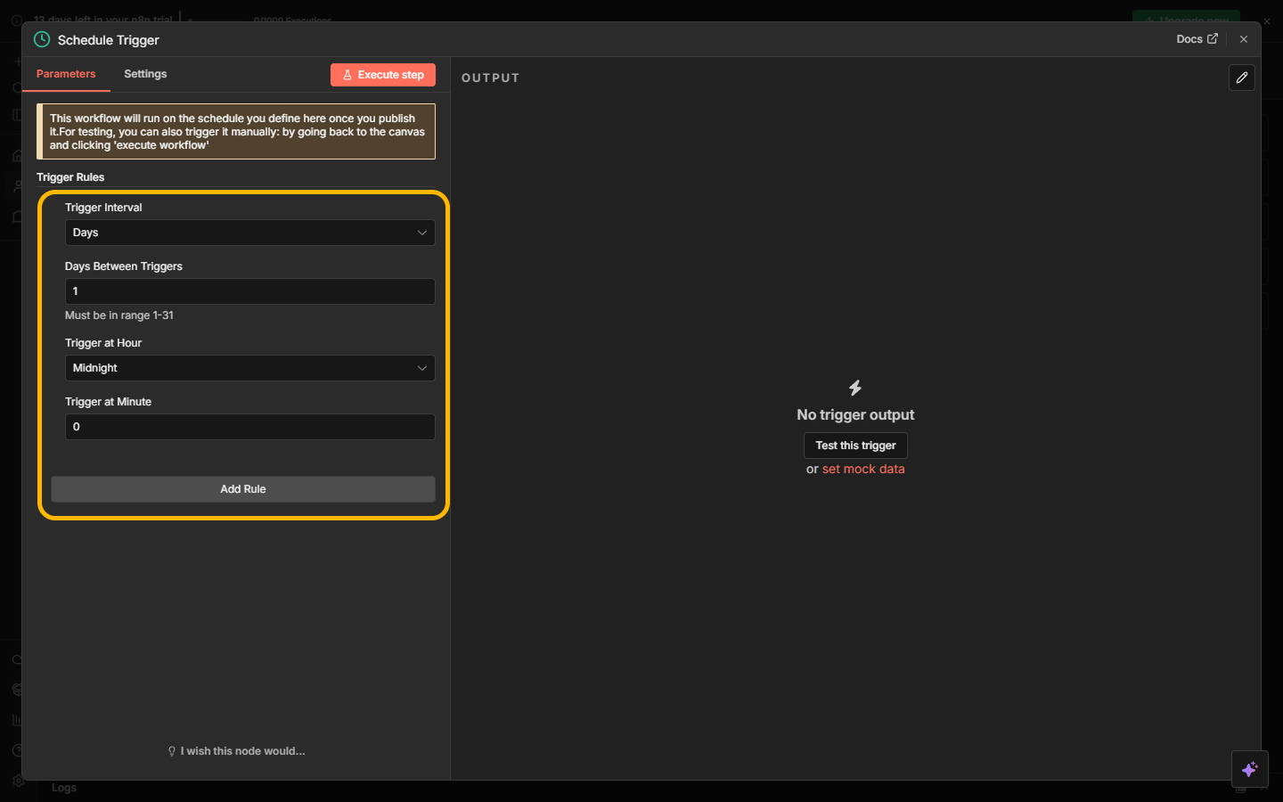The height and width of the screenshot is (802, 1283).
Task: Click the pencil edit output icon
Action: (x=1241, y=78)
